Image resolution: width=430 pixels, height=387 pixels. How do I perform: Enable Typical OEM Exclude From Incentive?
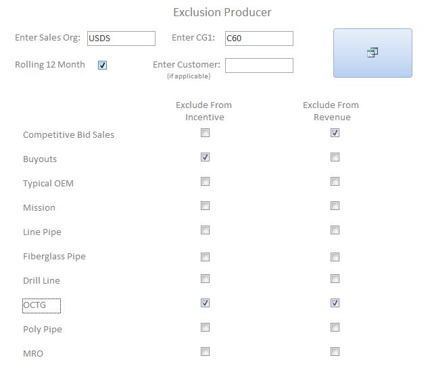click(x=205, y=182)
